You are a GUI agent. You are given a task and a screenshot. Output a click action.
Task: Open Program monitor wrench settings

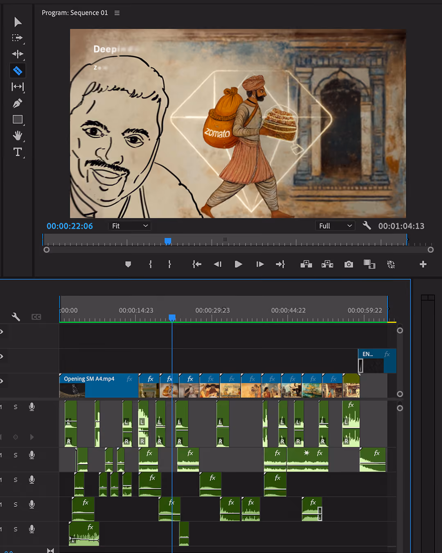click(x=367, y=226)
